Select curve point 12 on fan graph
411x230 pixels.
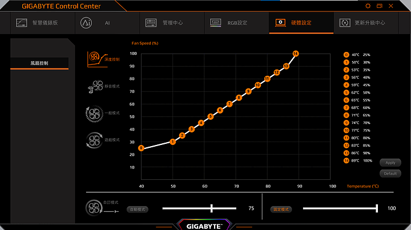[276, 72]
